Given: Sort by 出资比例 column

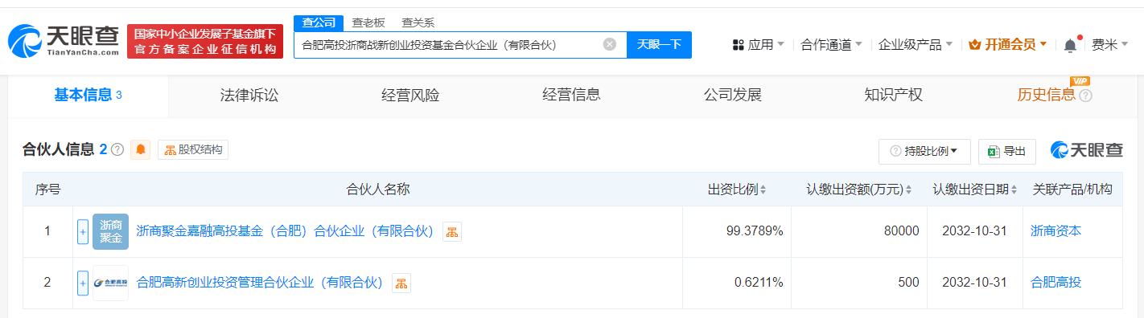Looking at the screenshot, I should coord(737,190).
